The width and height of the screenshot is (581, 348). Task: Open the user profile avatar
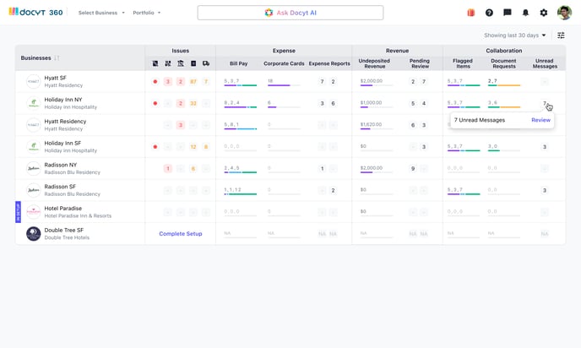pos(564,13)
